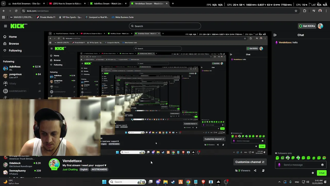Screen dimensions: 330x186
Task: Click the Get KICKs button
Action: click(307, 26)
